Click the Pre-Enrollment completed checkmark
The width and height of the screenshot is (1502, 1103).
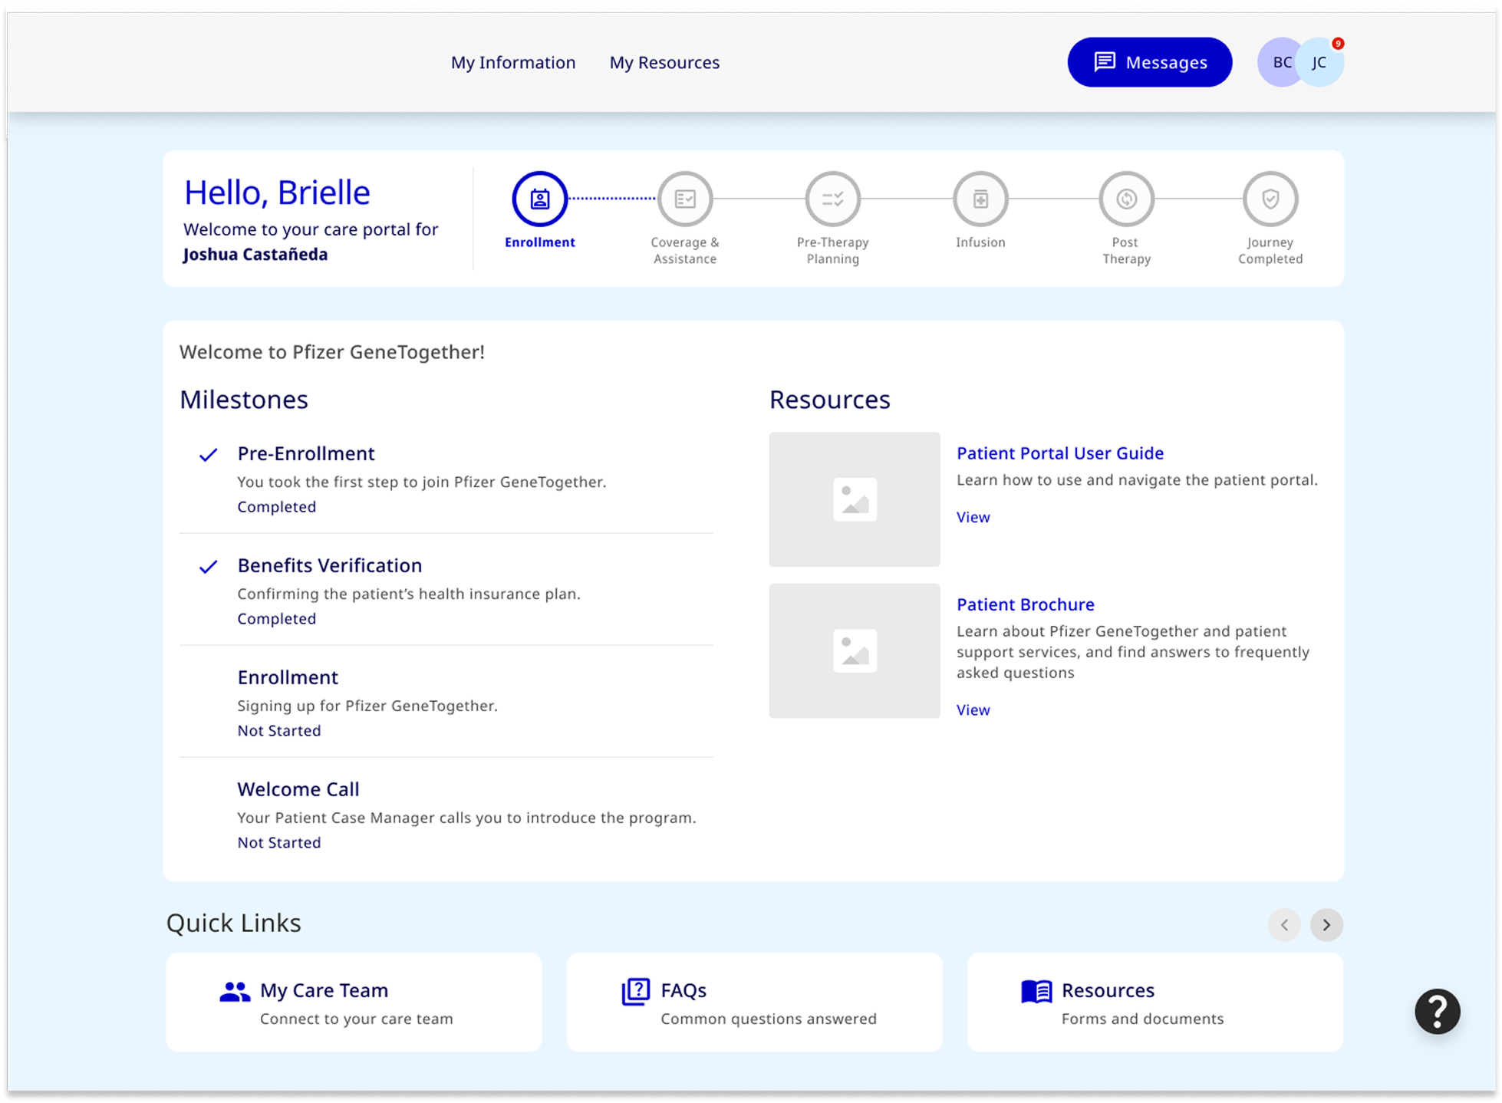(208, 455)
